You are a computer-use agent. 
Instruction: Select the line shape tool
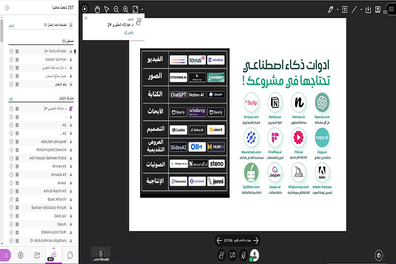coord(354,10)
